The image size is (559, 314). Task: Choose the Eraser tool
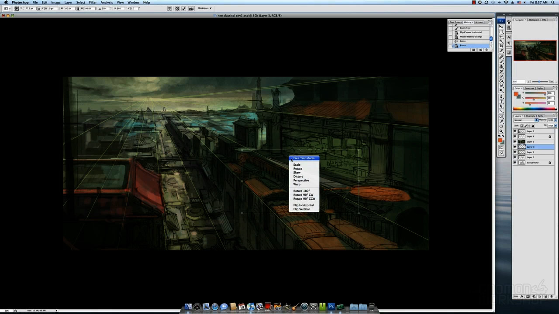coord(501,76)
